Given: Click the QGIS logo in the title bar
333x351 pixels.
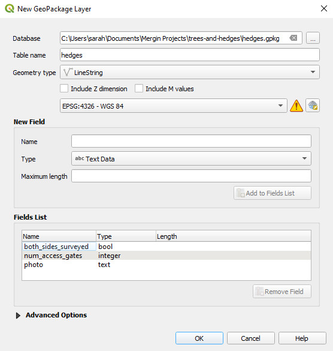Looking at the screenshot, I should (x=10, y=9).
